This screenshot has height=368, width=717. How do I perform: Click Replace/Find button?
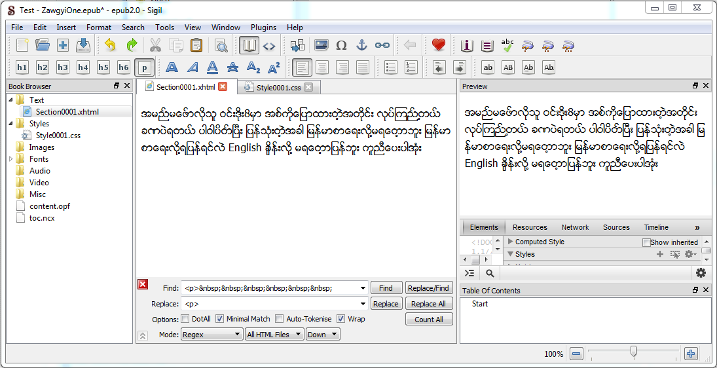click(428, 288)
